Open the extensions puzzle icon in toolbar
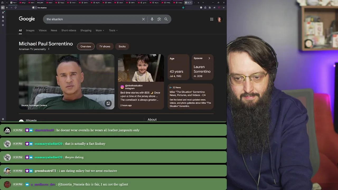 click(x=205, y=8)
